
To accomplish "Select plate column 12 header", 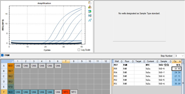I will (x=106, y=61).
